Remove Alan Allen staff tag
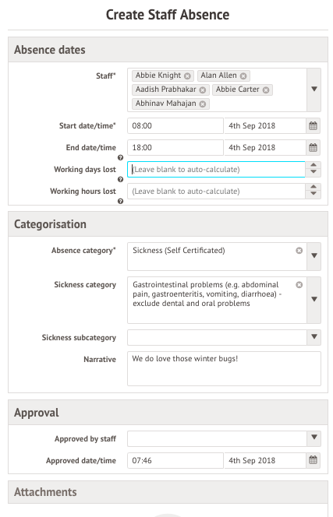Viewport: 333px width, 517px height. click(243, 76)
